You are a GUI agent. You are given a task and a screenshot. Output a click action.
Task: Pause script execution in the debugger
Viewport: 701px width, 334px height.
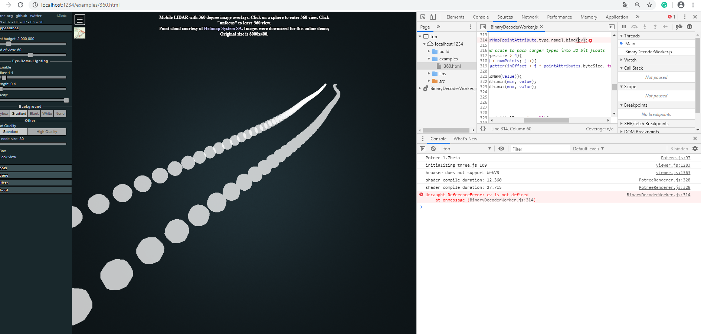(x=624, y=27)
